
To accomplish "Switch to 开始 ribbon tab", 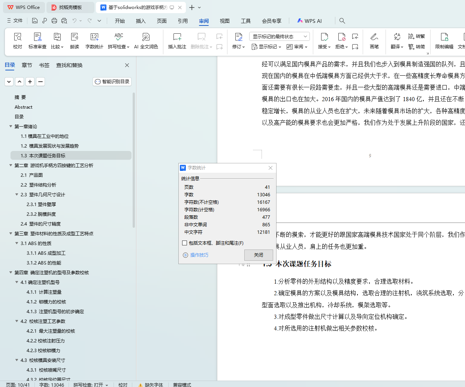I will [120, 21].
